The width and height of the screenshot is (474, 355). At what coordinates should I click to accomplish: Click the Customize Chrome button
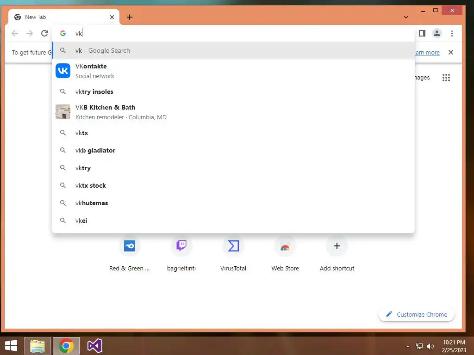pyautogui.click(x=416, y=314)
